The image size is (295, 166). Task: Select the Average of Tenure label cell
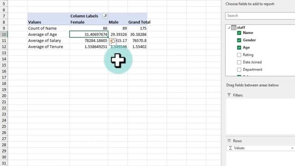tap(48, 47)
